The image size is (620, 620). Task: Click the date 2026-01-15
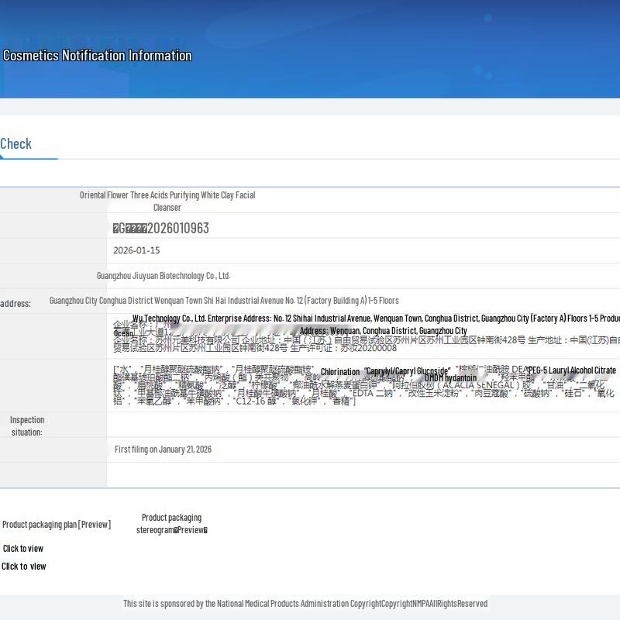pos(136,250)
